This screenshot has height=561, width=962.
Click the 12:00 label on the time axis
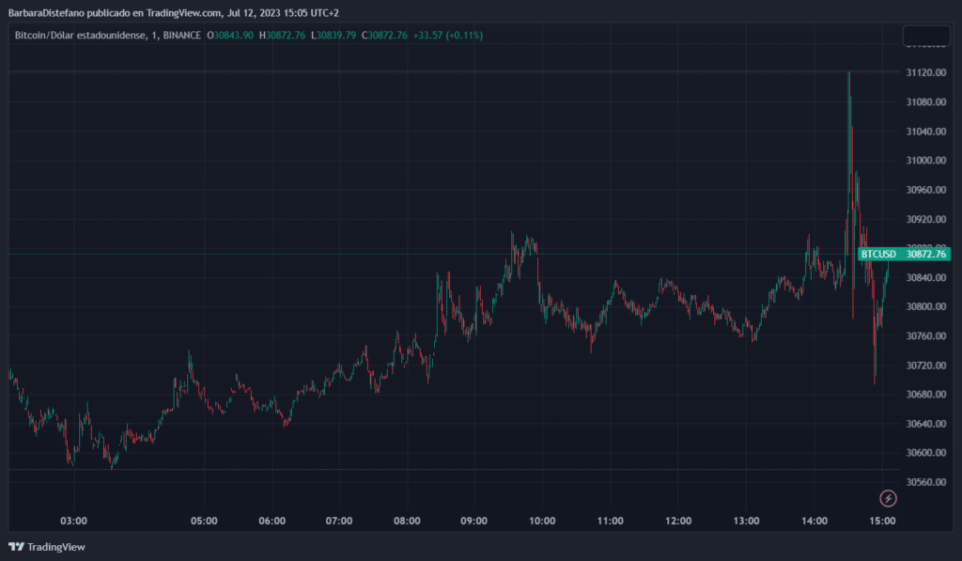[x=677, y=521]
